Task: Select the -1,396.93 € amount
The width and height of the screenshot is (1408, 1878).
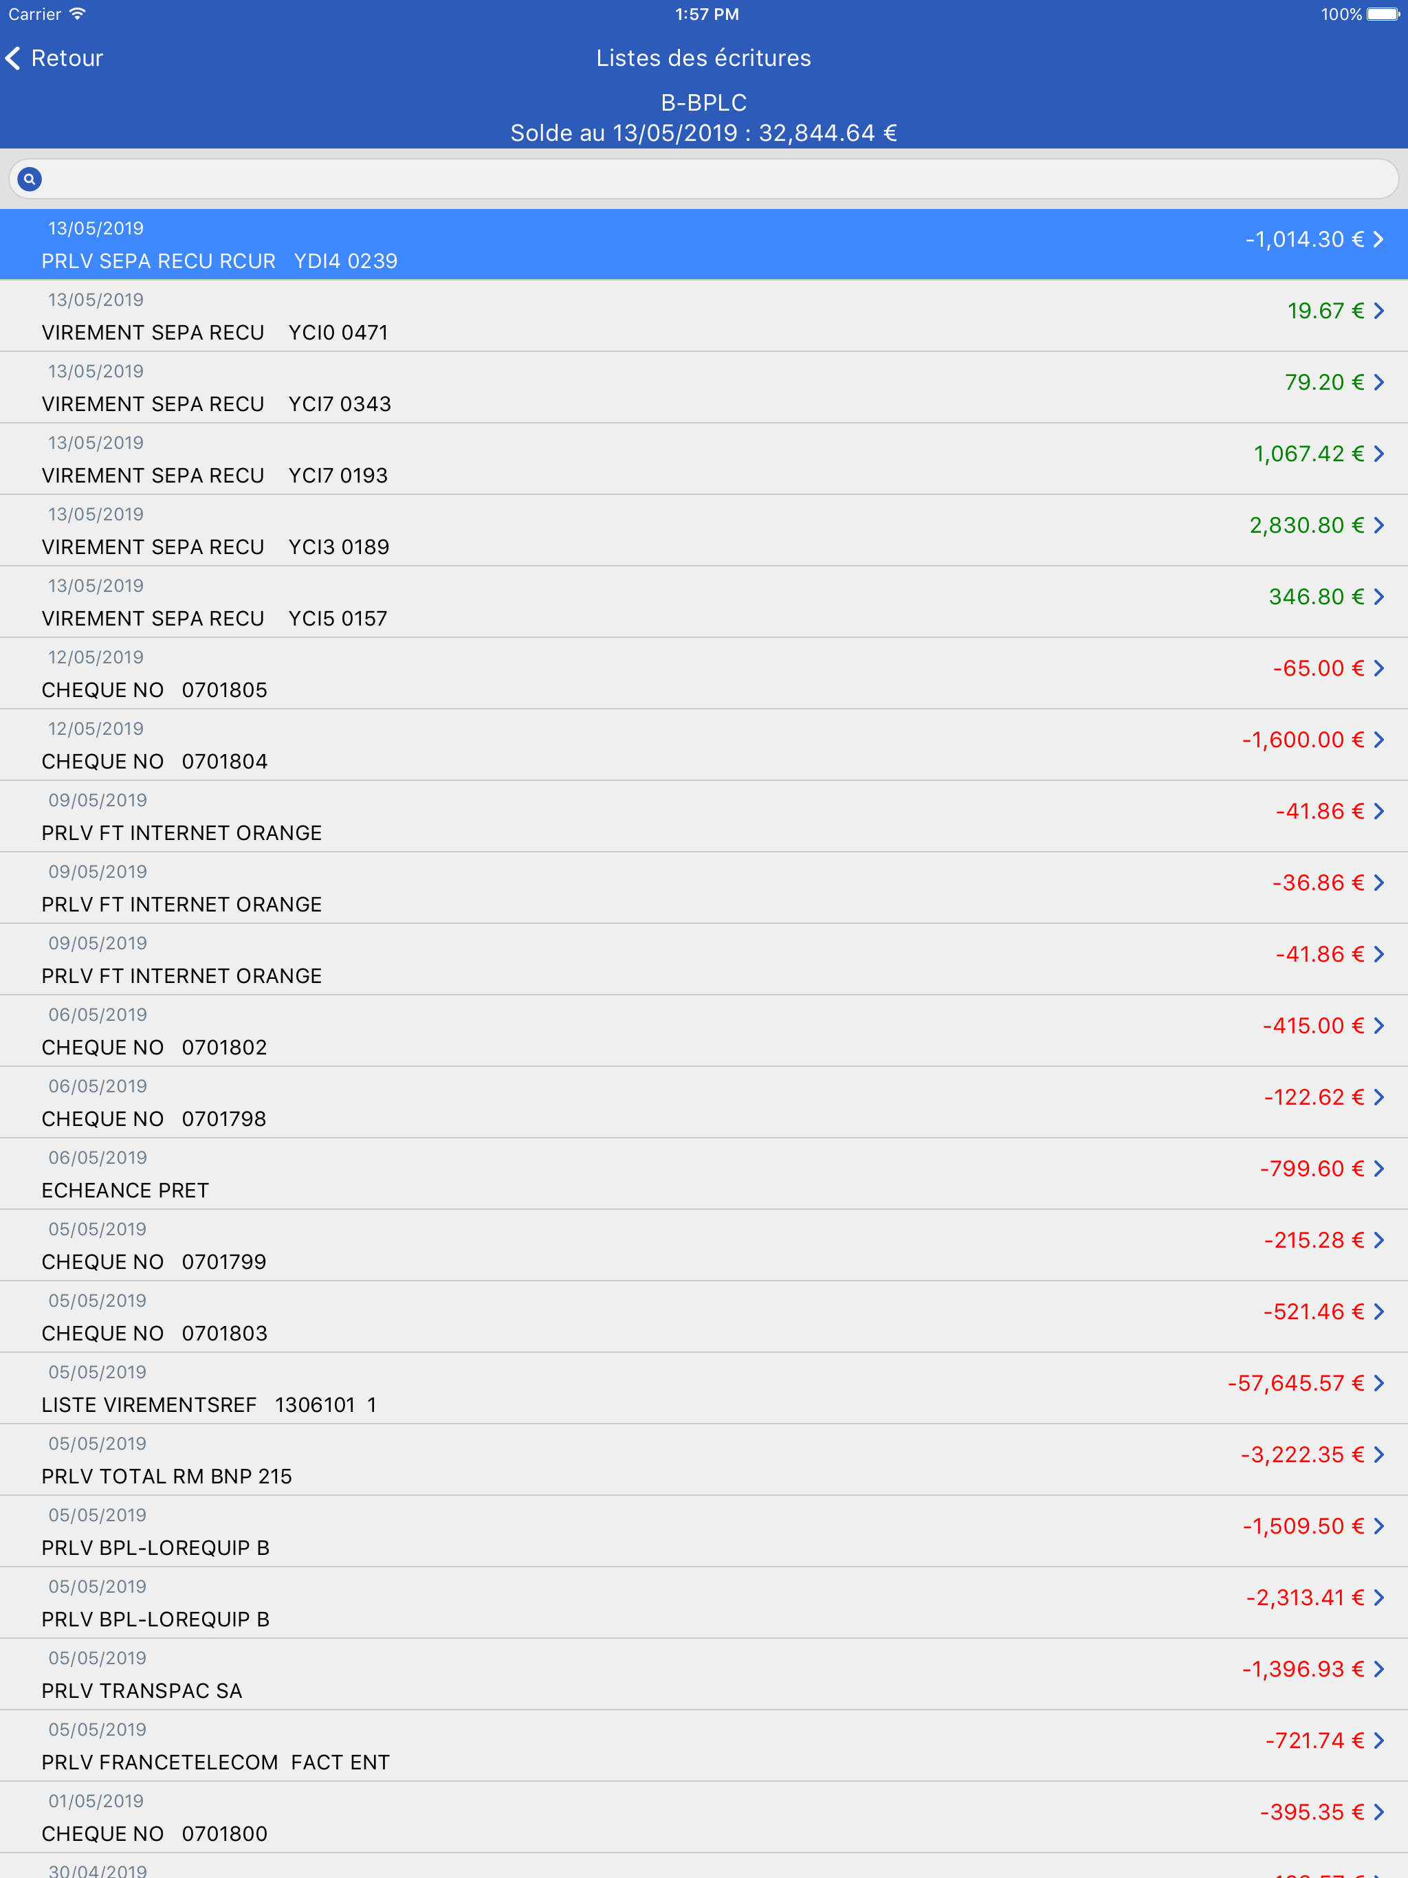Action: click(x=1303, y=1669)
